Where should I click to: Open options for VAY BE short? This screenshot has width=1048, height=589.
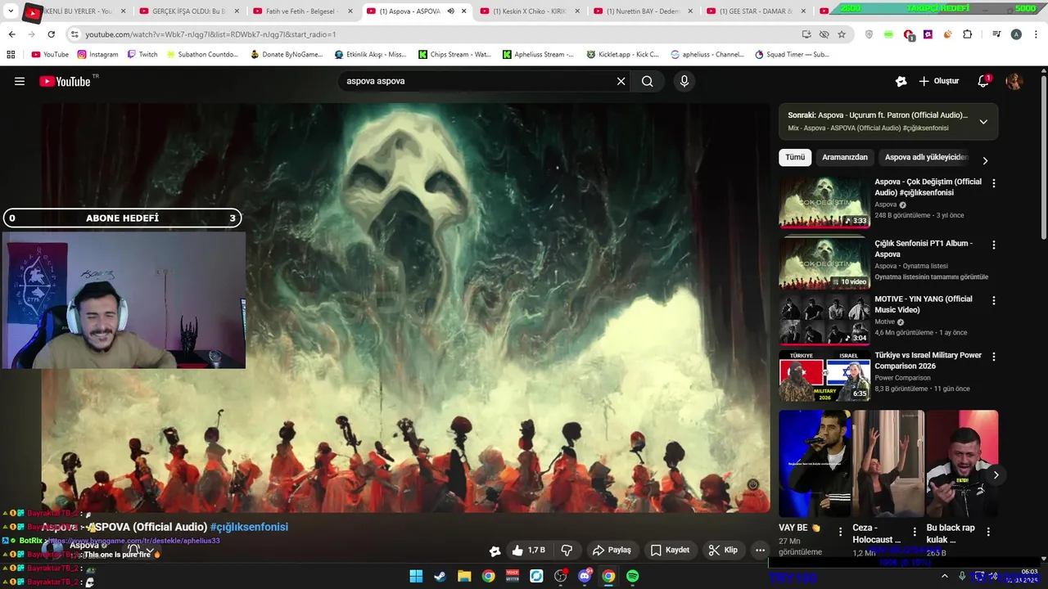point(840,532)
